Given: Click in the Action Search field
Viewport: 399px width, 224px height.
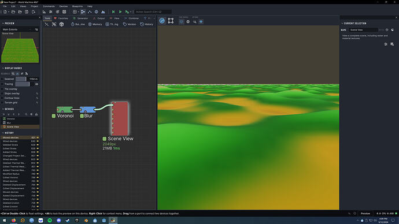Looking at the screenshot, I should [153, 12].
